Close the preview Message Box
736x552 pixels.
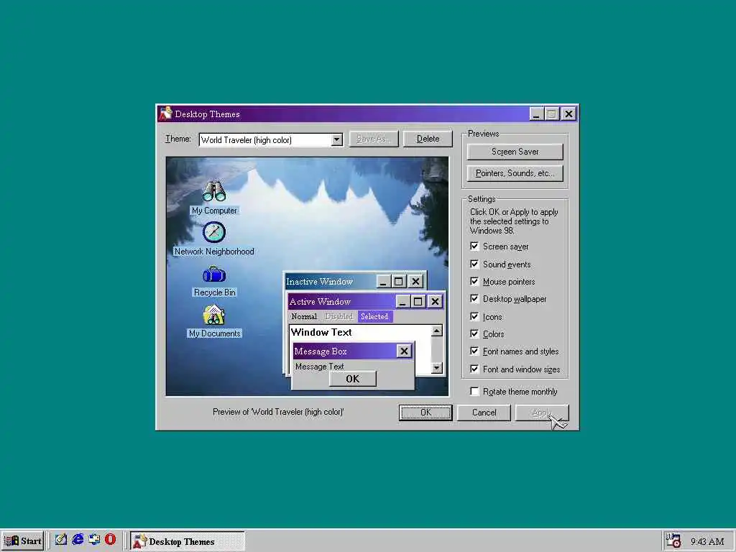404,351
